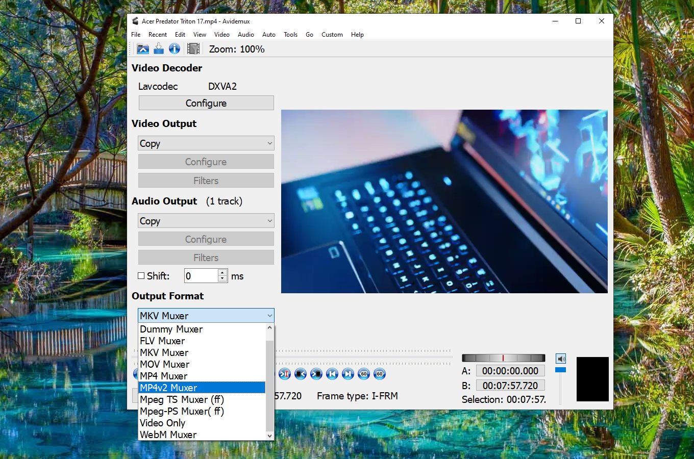The height and width of the screenshot is (459, 694).
Task: Set marker with the red I-beam button
Action: pyautogui.click(x=284, y=374)
